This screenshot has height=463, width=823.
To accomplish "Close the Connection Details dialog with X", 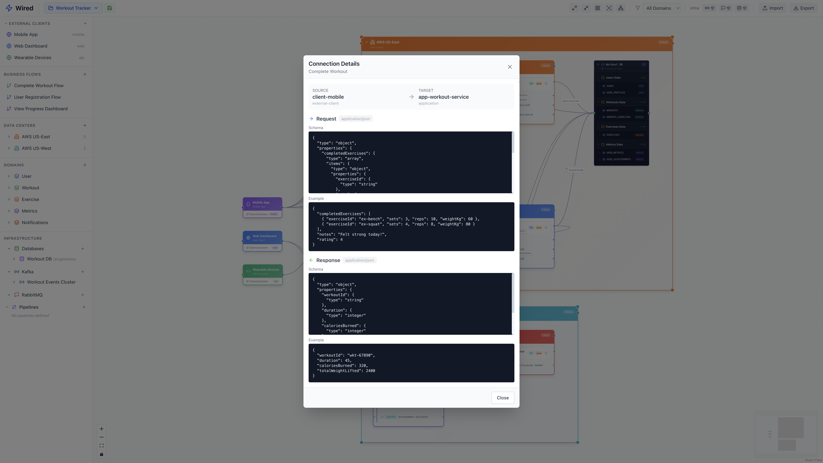I will (510, 67).
